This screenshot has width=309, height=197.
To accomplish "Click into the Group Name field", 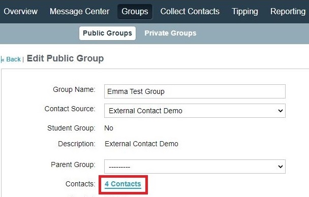I will point(195,91).
